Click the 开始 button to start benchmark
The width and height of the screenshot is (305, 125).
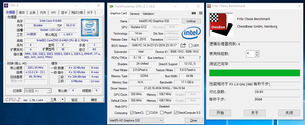[x=220, y=113]
